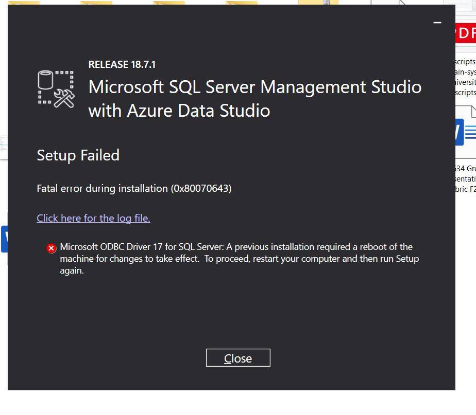Image resolution: width=476 pixels, height=415 pixels.
Task: Click the 'Microsoft SQL Server Management Studio' title
Action: click(x=255, y=87)
